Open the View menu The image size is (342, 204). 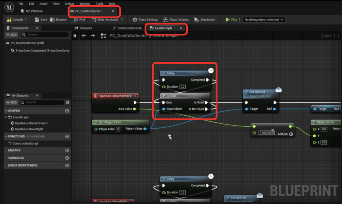click(x=56, y=4)
